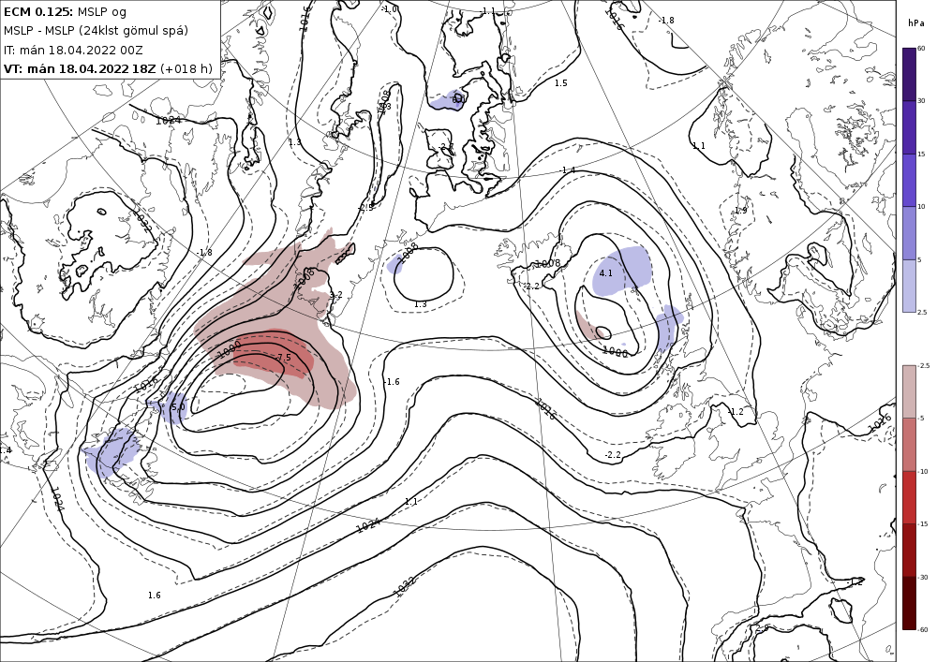This screenshot has height=662, width=937.
Task: Pick the pale pink -2.5 to -5 swatch
Action: pyautogui.click(x=908, y=391)
